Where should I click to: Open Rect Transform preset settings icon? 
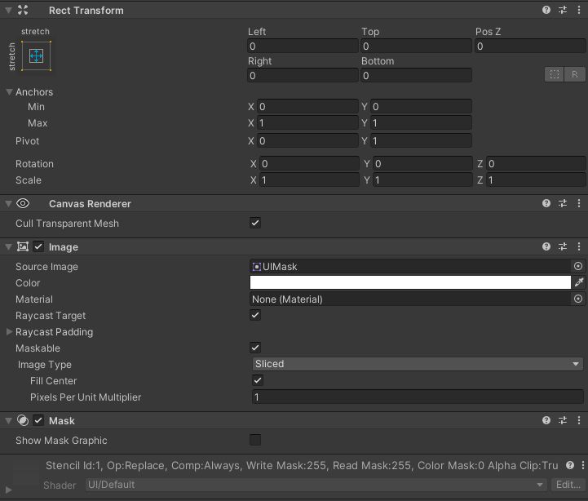tap(563, 10)
